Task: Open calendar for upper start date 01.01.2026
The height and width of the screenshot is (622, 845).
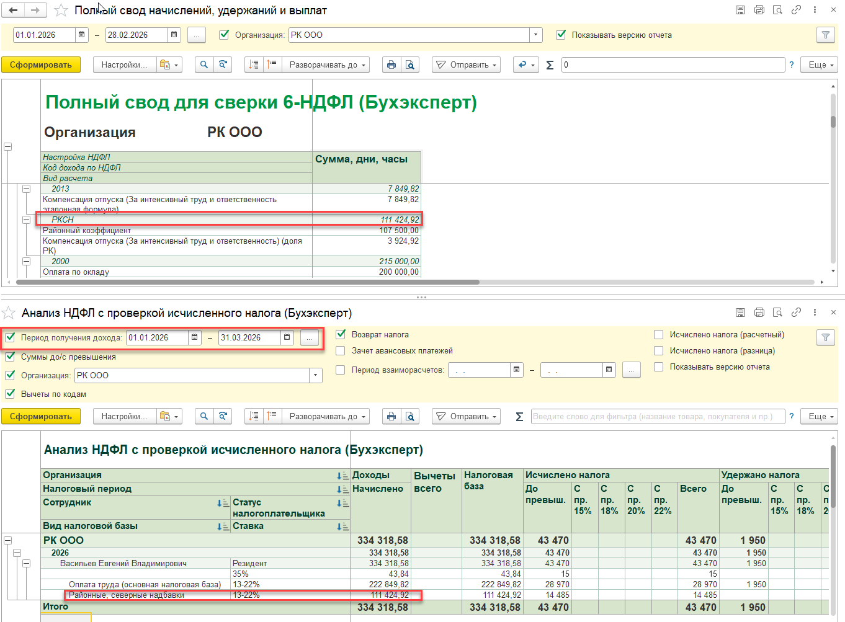Action: [x=81, y=35]
